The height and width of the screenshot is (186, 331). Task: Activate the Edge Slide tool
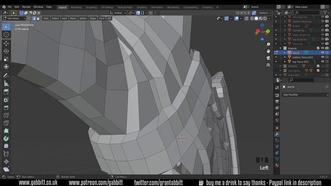coord(6,154)
